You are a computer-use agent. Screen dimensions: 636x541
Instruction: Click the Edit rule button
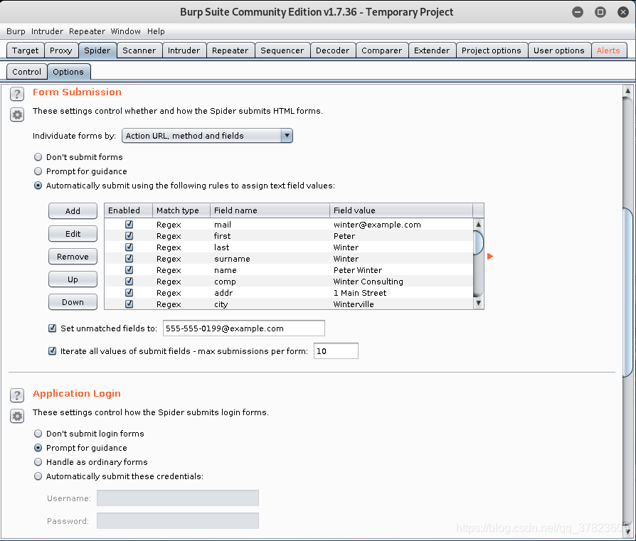click(73, 233)
